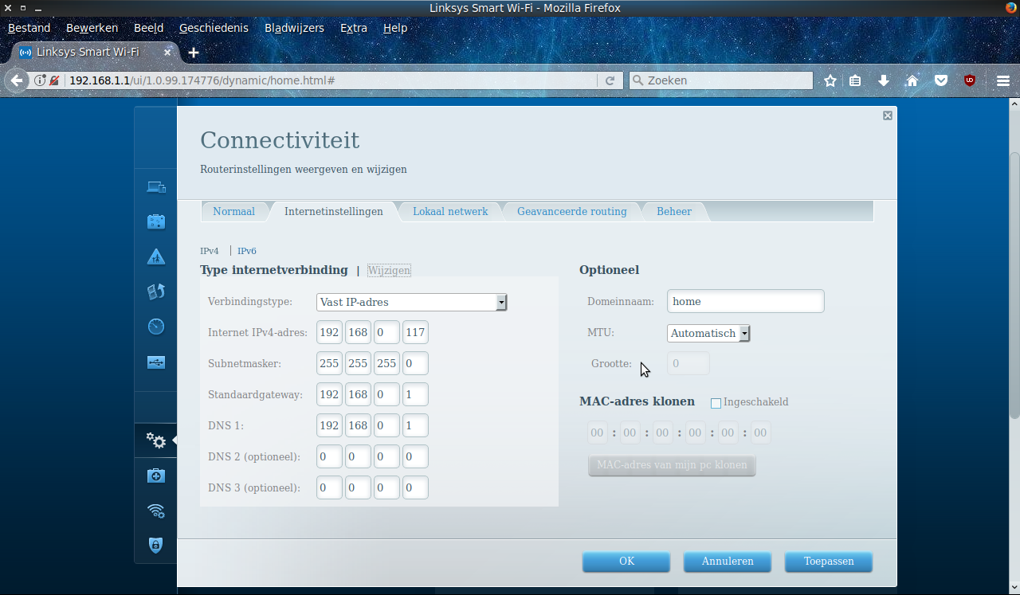This screenshot has width=1020, height=595.
Task: Click the last octet of Internet IPv4-adres
Action: (x=415, y=332)
